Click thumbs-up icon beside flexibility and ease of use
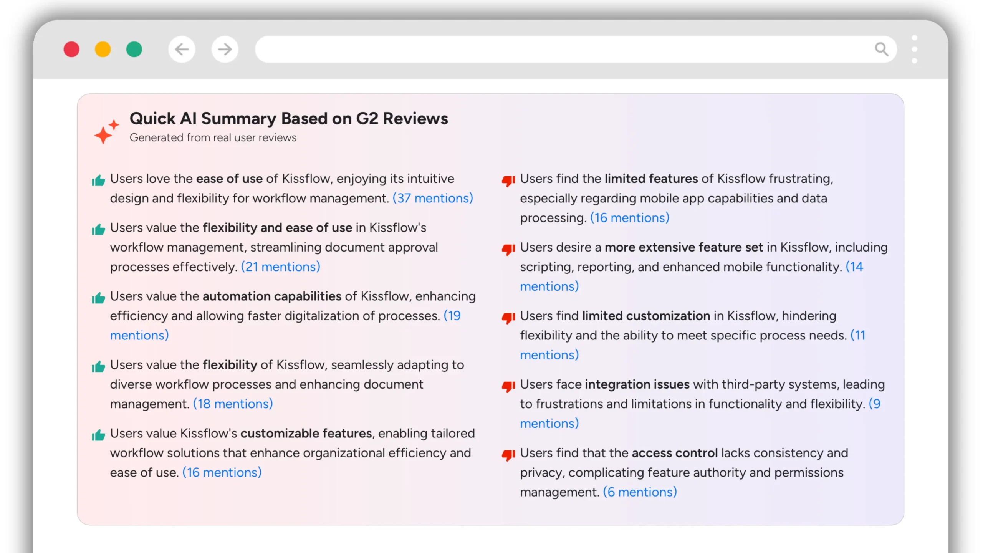Viewport: 983px width, 553px height. tap(98, 229)
